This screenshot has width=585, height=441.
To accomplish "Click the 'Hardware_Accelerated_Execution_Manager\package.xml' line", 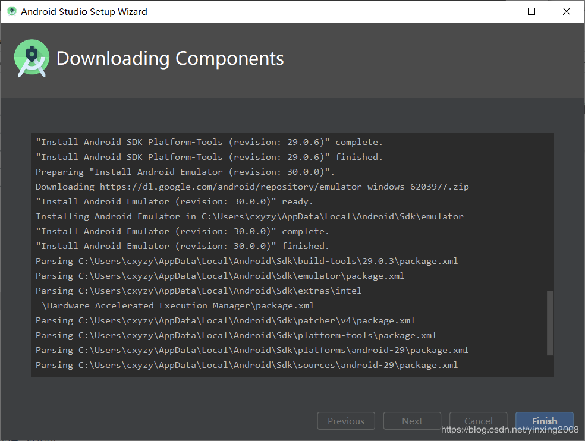I will coord(178,305).
